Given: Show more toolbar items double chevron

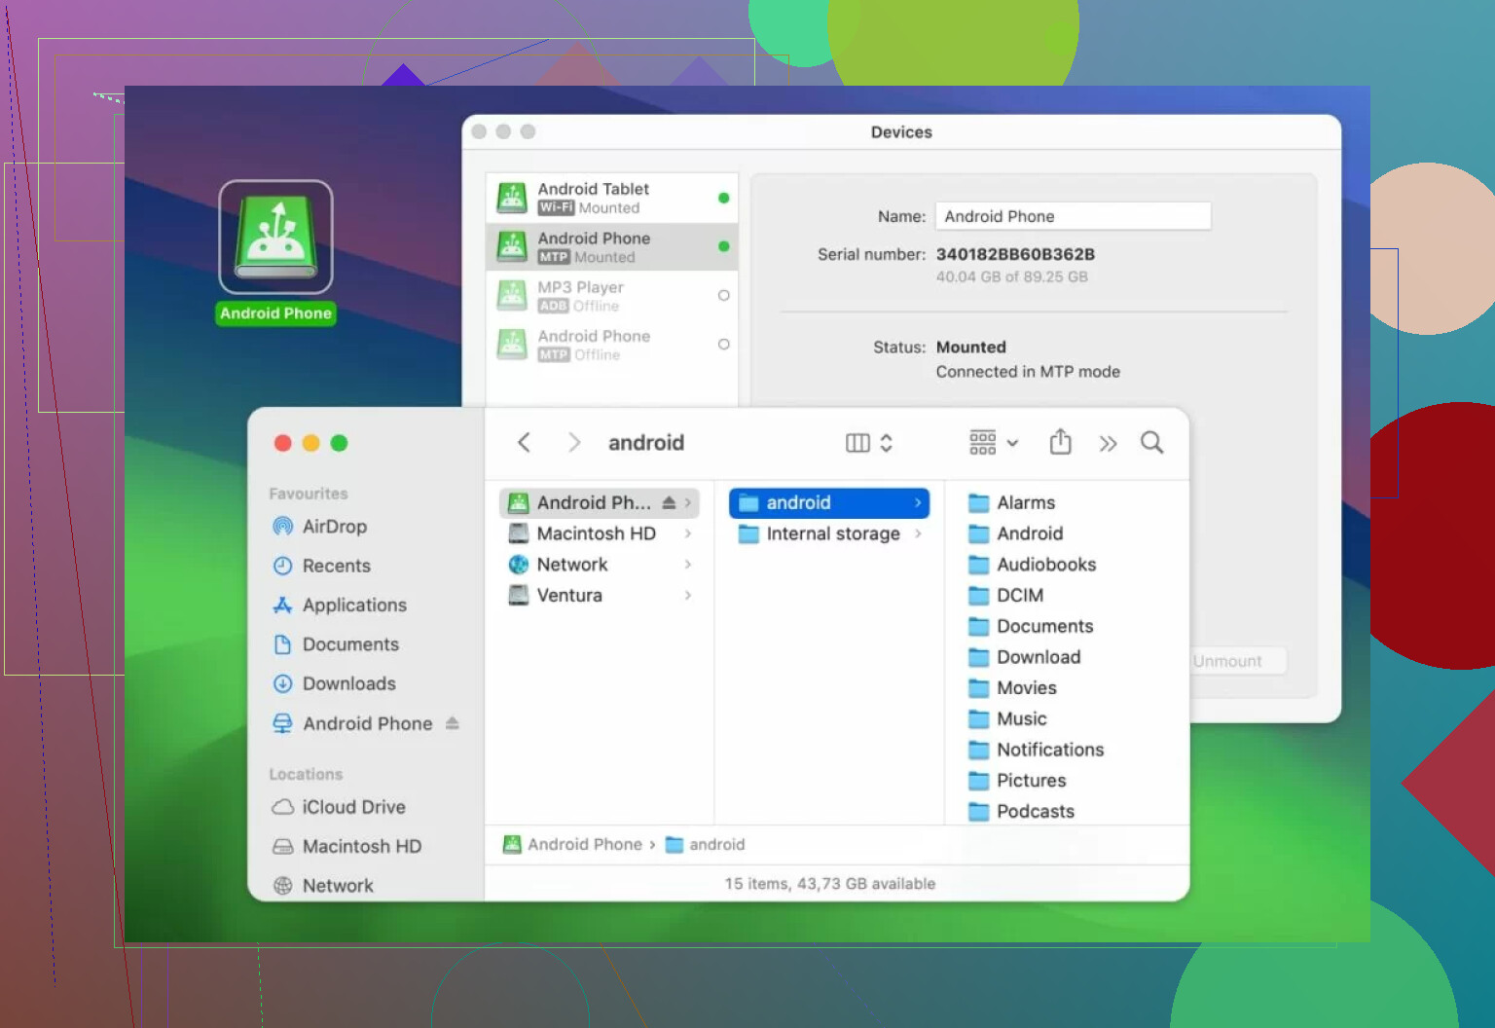Looking at the screenshot, I should click(1108, 444).
